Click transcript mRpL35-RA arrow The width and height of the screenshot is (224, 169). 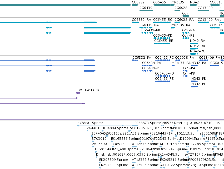click(x=173, y=28)
